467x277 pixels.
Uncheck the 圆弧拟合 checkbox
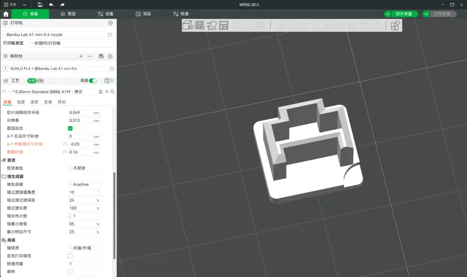tap(70, 128)
